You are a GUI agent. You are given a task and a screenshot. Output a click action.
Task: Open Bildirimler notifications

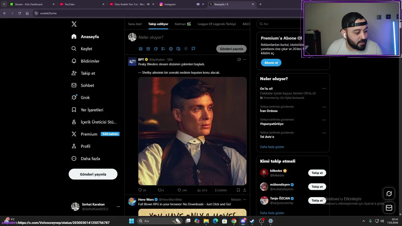pyautogui.click(x=85, y=61)
